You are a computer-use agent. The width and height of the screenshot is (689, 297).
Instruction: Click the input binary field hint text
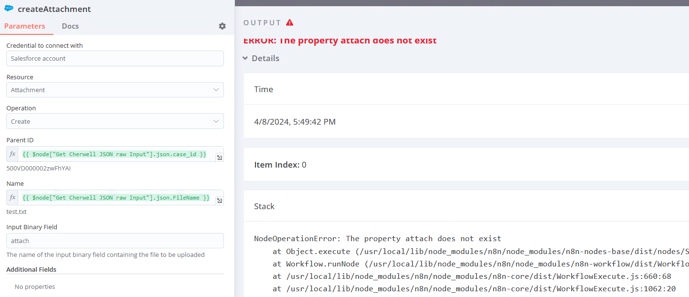[106, 255]
